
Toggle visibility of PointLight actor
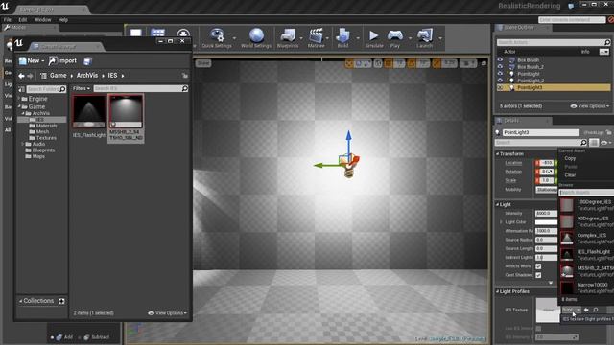(x=500, y=74)
